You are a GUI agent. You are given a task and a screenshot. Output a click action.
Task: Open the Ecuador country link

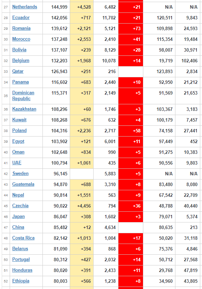pos(21,18)
